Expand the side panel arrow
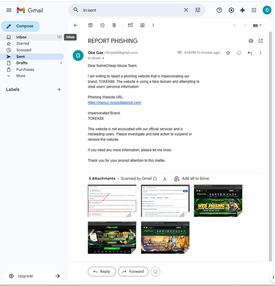The image size is (275, 286). click(x=273, y=277)
